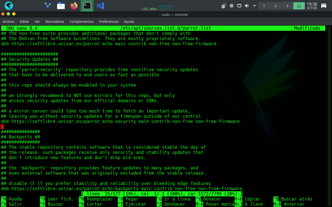Click '^Z Deshacer' shortcut in footer

[171, 204]
